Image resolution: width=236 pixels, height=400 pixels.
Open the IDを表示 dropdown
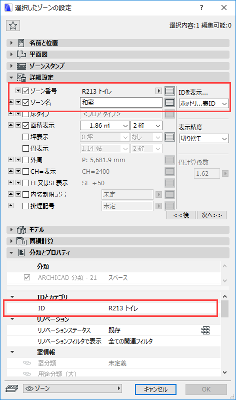(x=203, y=104)
